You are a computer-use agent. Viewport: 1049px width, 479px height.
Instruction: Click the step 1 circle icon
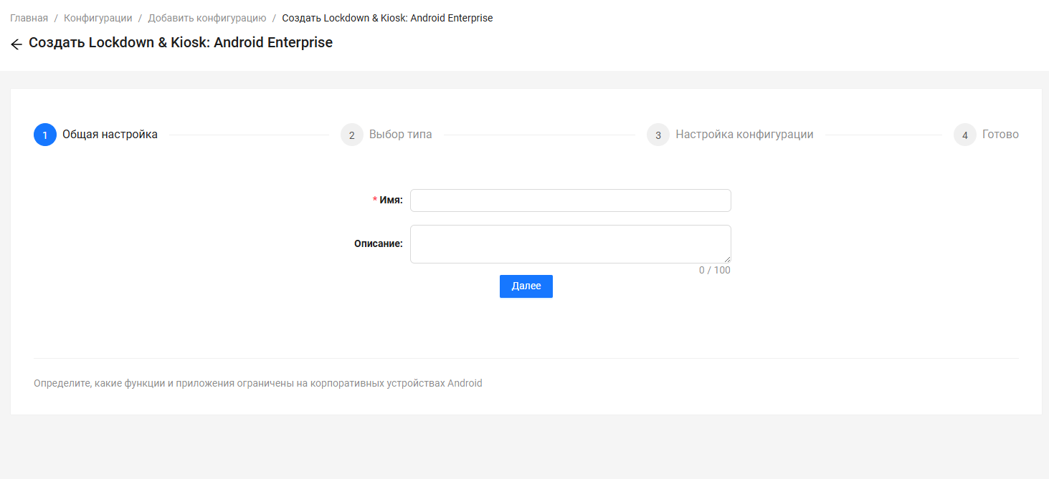click(x=45, y=135)
